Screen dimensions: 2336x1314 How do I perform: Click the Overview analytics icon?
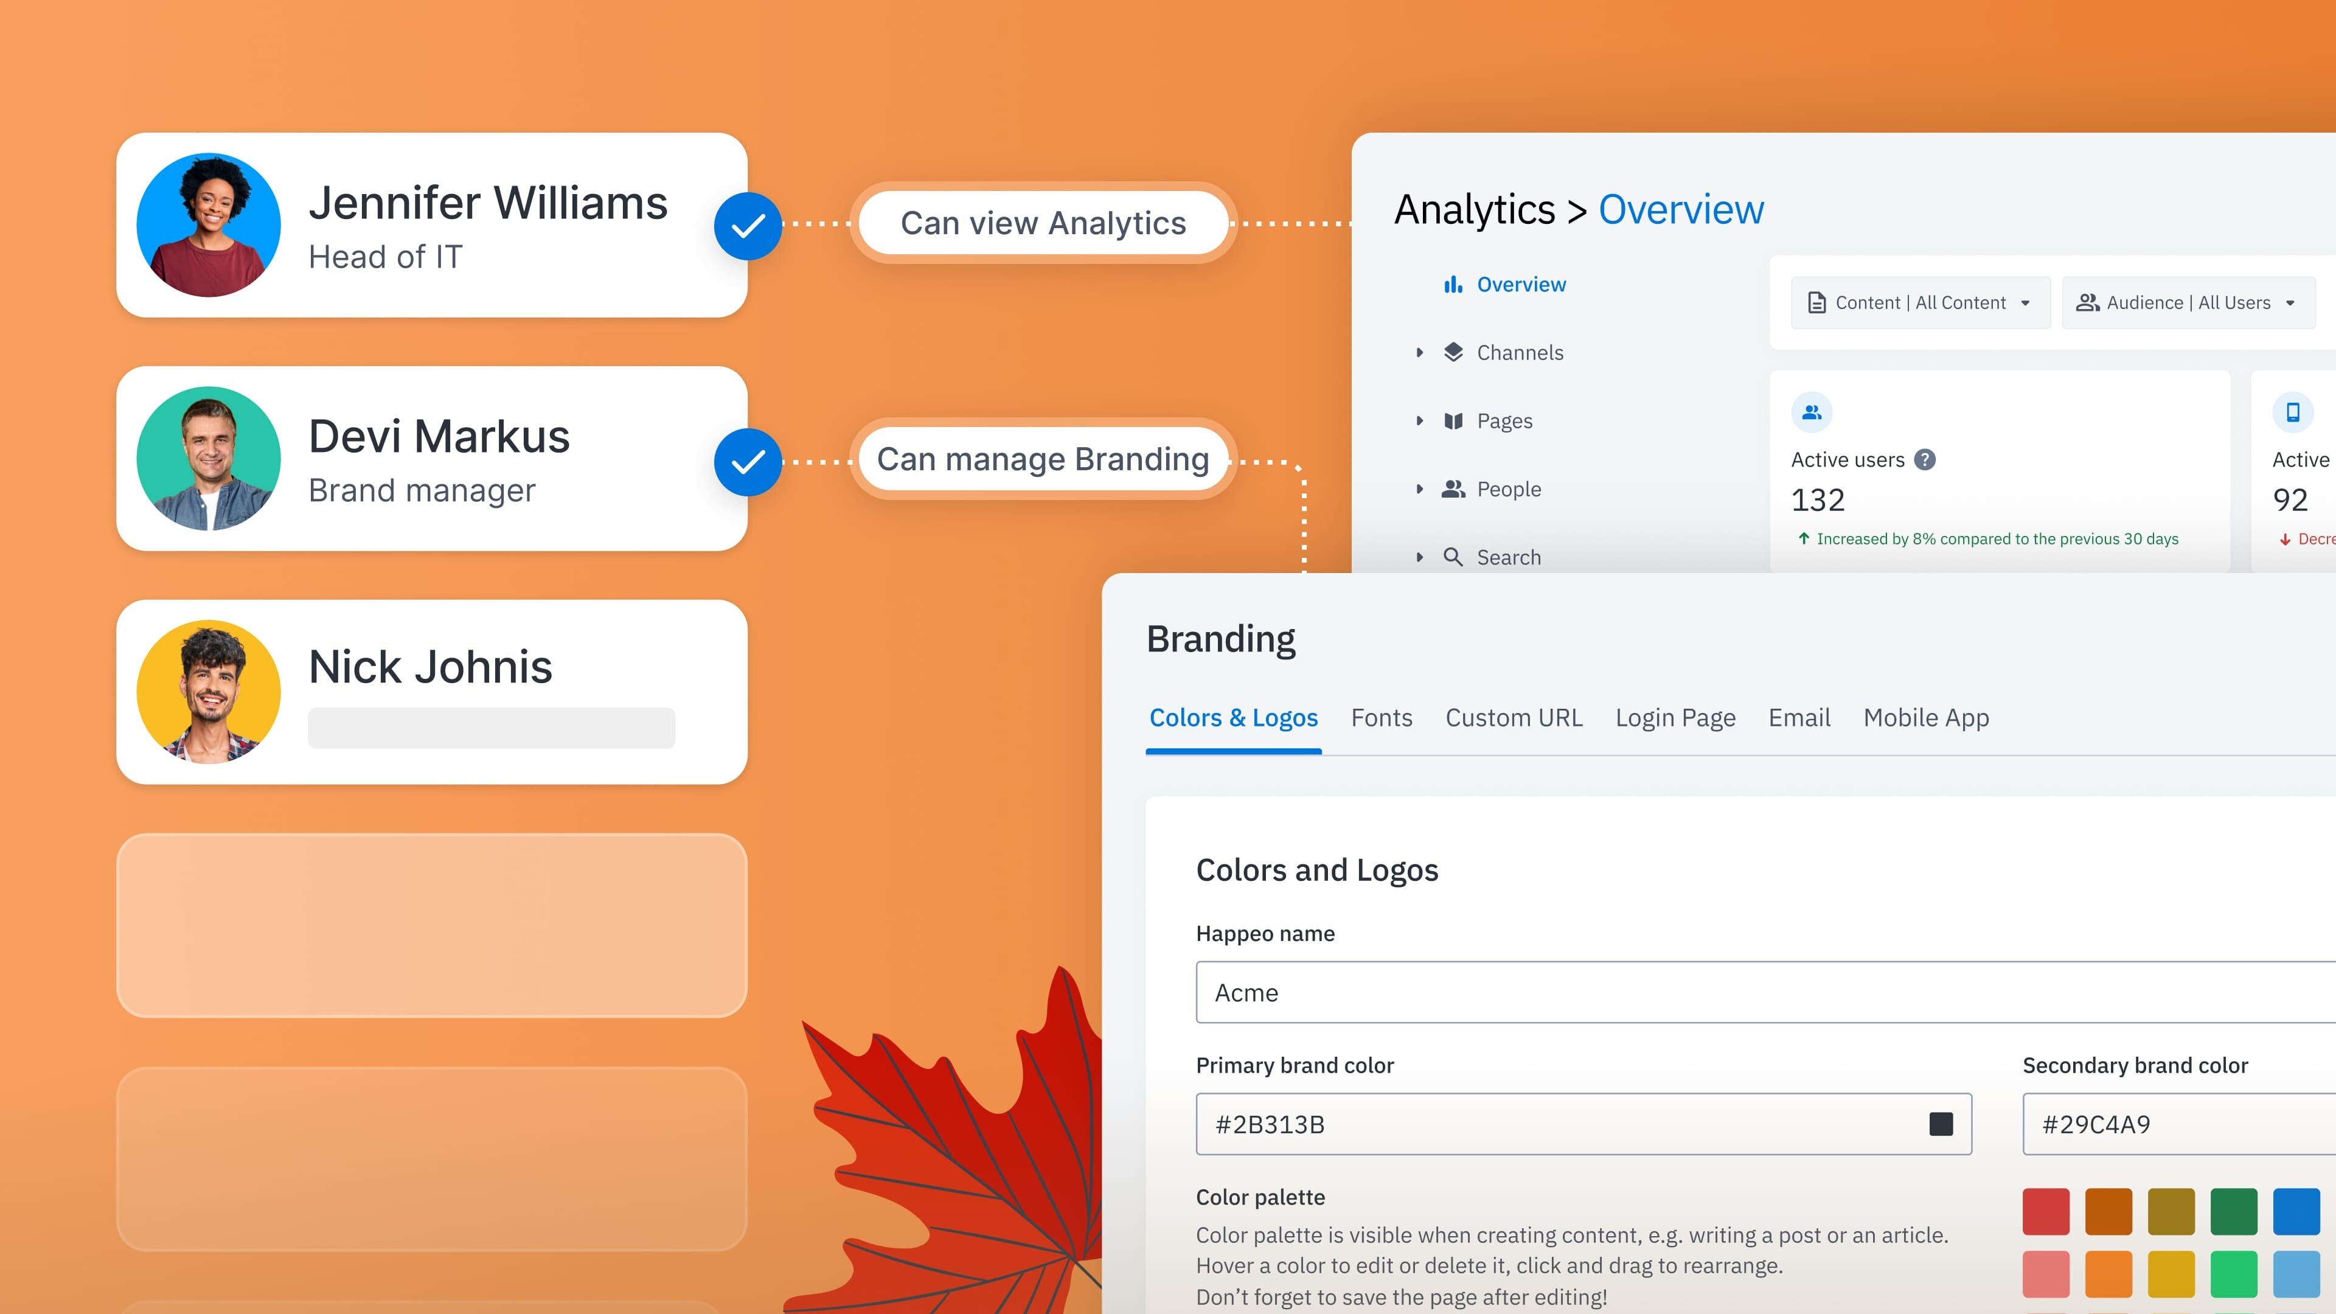click(1452, 284)
